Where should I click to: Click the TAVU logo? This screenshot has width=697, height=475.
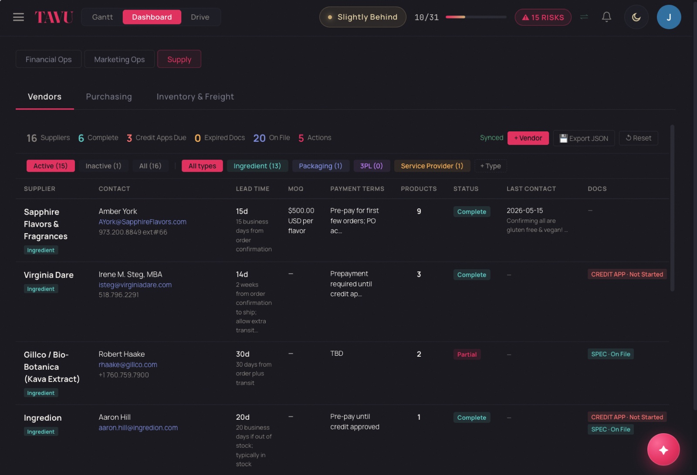tap(54, 17)
